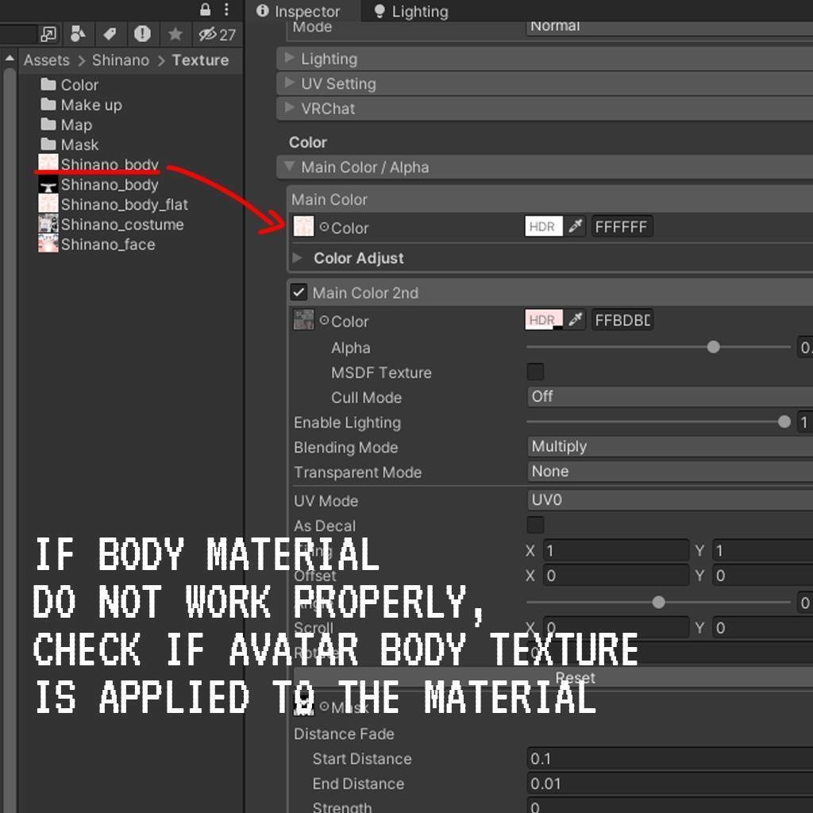Image resolution: width=813 pixels, height=813 pixels.
Task: Select the Shinano_costume texture
Action: tap(111, 225)
